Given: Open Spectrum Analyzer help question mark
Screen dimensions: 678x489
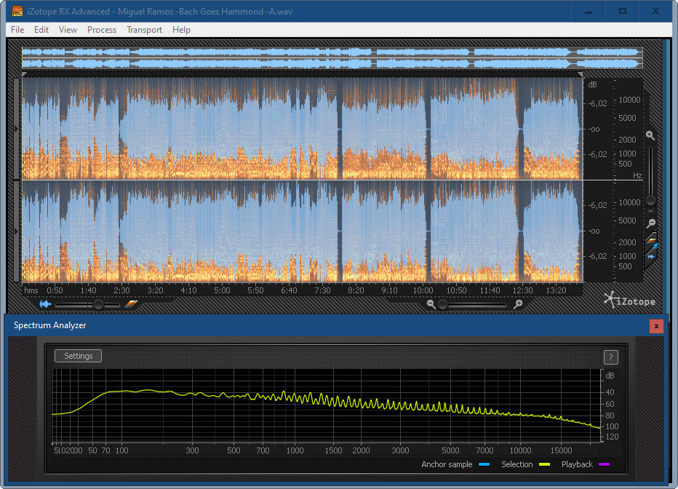Looking at the screenshot, I should (610, 357).
